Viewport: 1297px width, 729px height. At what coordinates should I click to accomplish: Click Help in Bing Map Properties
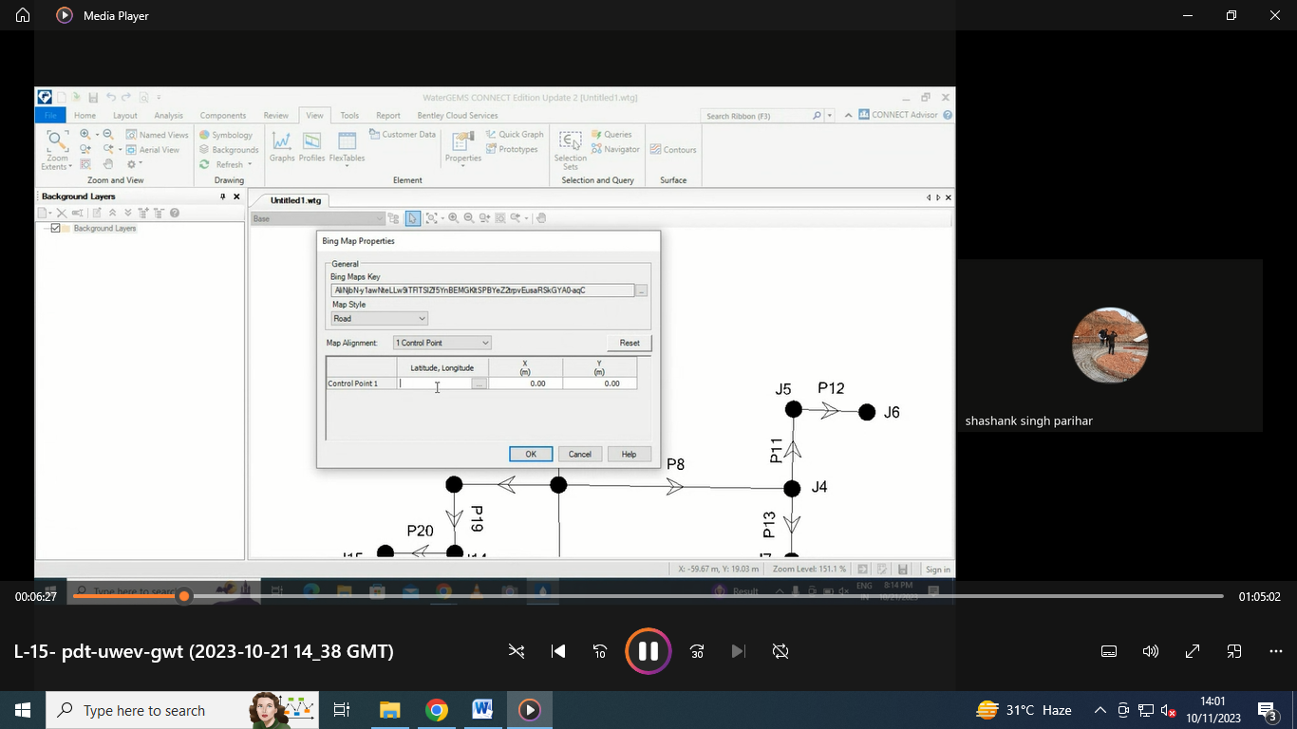tap(629, 454)
